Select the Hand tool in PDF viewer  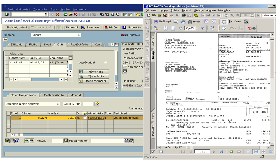click(224, 21)
